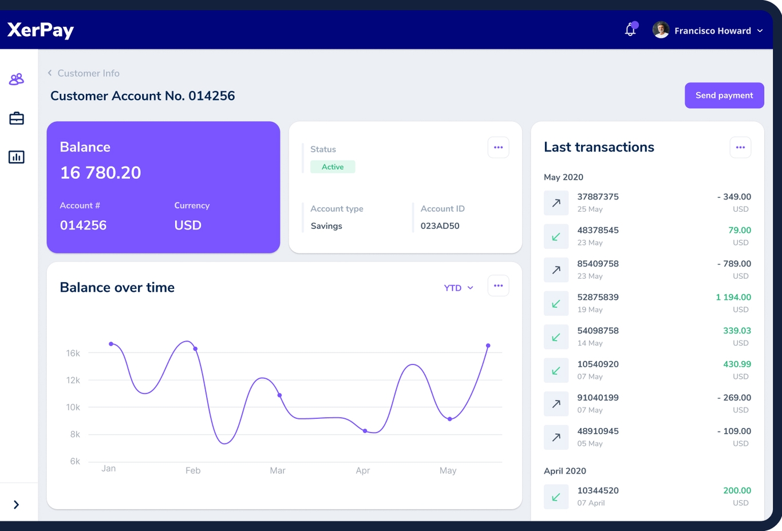Image resolution: width=782 pixels, height=531 pixels.
Task: Open the notification bell
Action: pyautogui.click(x=631, y=30)
